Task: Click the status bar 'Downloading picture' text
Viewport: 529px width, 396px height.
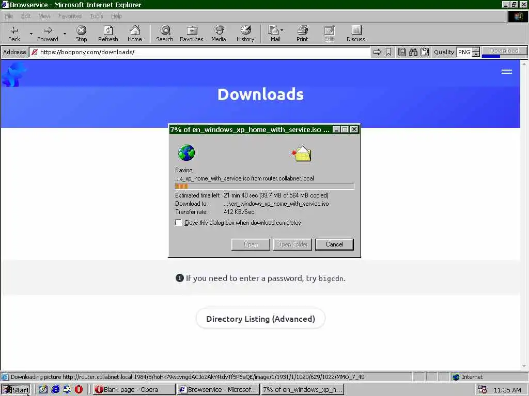Action: (187, 377)
